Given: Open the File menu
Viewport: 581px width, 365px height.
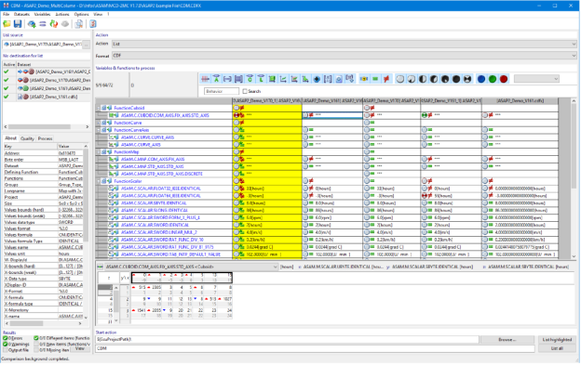Looking at the screenshot, I should pyautogui.click(x=6, y=15).
